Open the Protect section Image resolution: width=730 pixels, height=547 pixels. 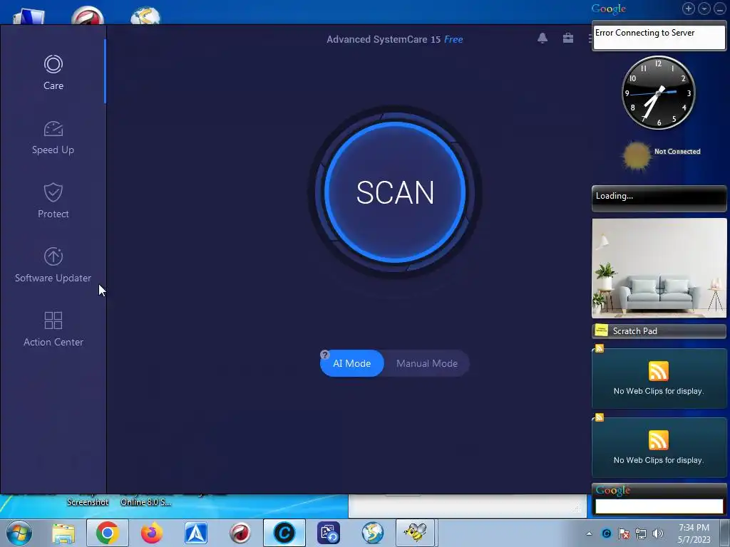coord(53,201)
